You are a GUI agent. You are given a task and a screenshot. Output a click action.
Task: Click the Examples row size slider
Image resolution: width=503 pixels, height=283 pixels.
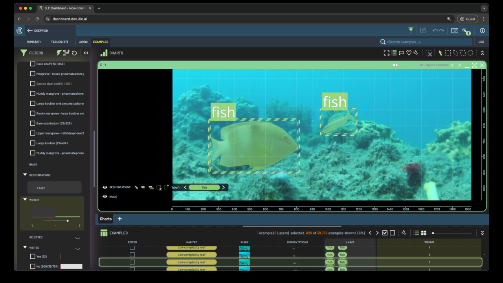click(433, 233)
